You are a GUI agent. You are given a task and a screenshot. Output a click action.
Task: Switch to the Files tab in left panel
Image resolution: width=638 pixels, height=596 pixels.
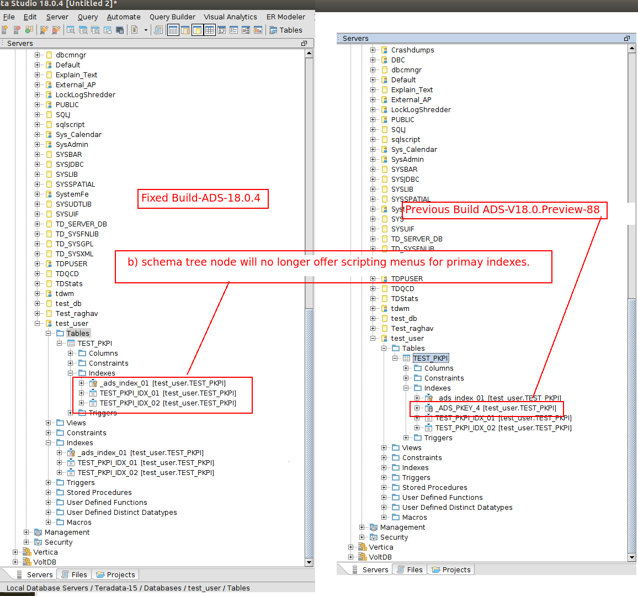pos(75,574)
